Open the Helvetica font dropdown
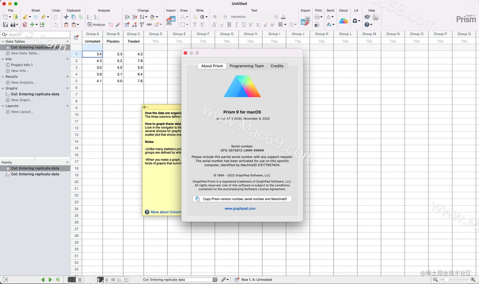This screenshot has height=284, width=479. point(276,17)
